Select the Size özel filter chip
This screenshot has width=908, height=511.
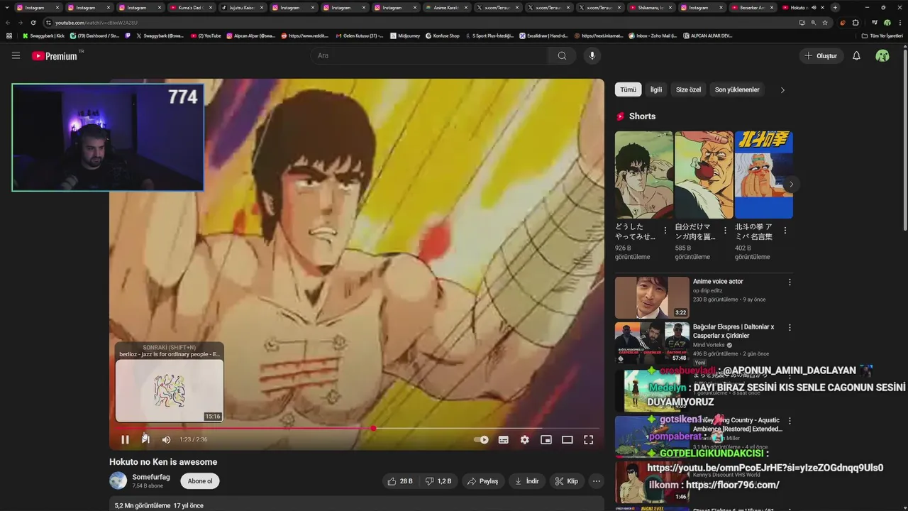point(688,89)
